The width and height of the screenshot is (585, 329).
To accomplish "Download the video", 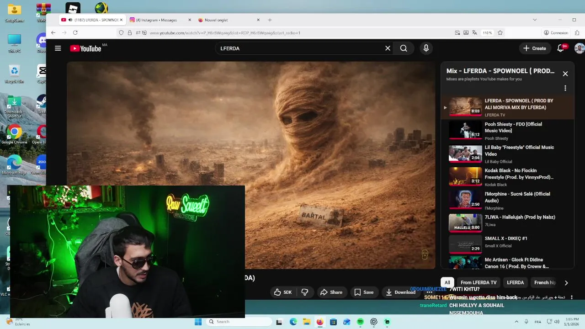I will pyautogui.click(x=400, y=292).
